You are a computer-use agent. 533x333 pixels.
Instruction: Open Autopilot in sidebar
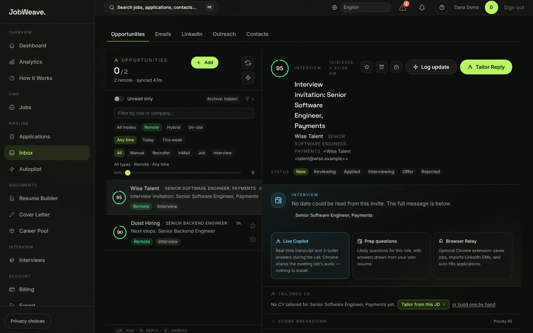(x=47, y=169)
